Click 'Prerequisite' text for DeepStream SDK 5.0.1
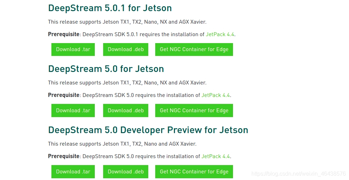Image resolution: width=349 pixels, height=180 pixels. [64, 34]
